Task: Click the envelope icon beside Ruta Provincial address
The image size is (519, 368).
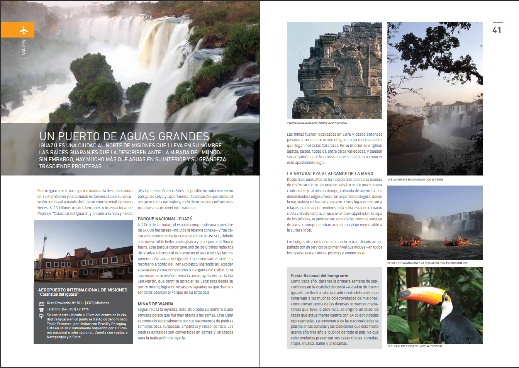Action: pos(41,303)
